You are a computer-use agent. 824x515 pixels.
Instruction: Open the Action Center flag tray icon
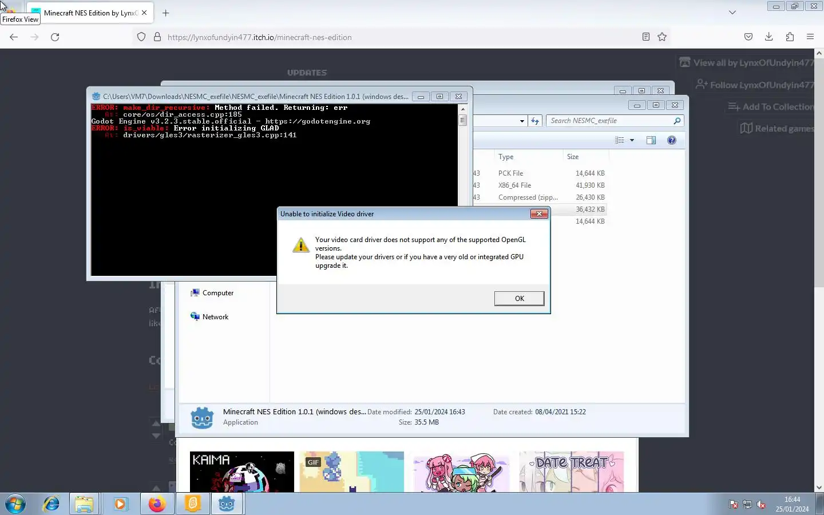tap(733, 504)
